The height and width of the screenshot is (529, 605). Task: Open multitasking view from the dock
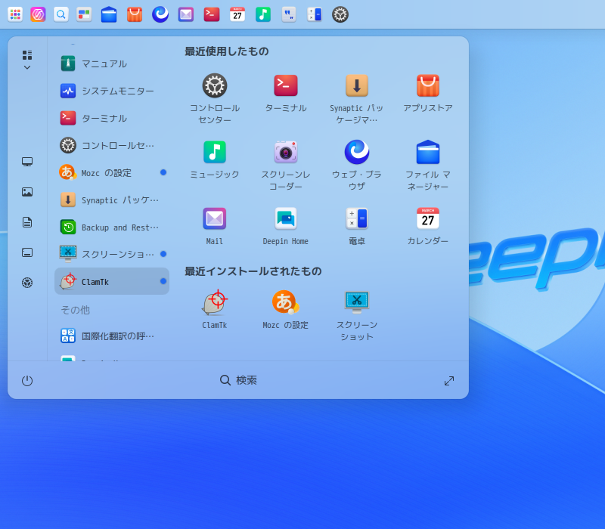pos(84,14)
